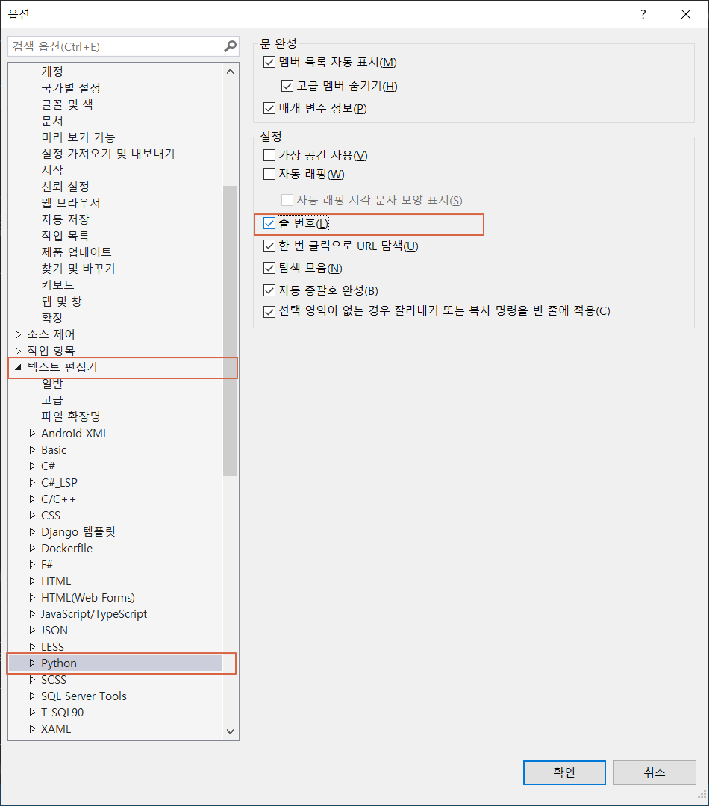This screenshot has width=709, height=806.
Task: Select the Django 템플릿 tree item
Action: pos(78,532)
